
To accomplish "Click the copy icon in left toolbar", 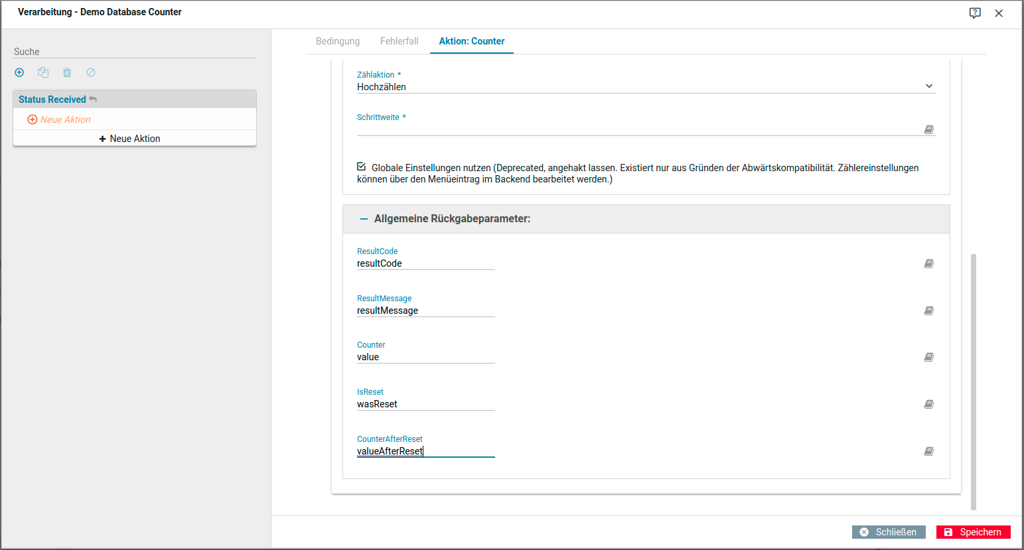I will click(43, 72).
